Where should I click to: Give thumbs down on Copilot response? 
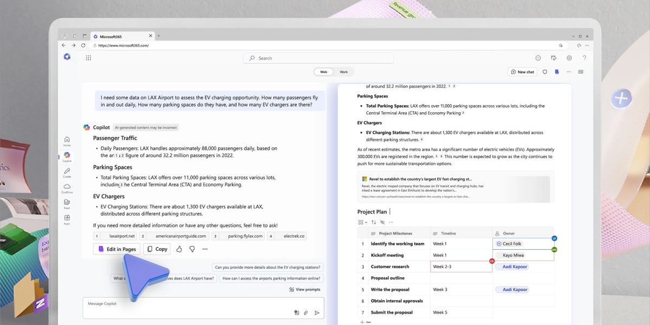(x=192, y=249)
